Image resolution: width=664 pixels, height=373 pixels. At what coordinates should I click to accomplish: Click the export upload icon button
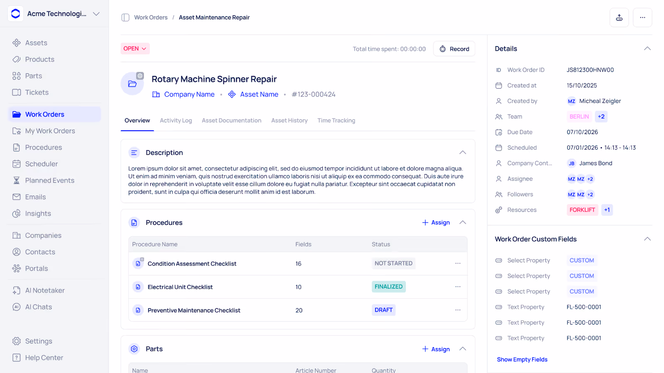(x=619, y=17)
